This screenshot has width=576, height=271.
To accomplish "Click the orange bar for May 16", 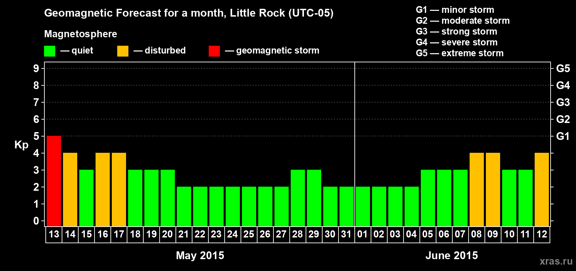I will [103, 190].
